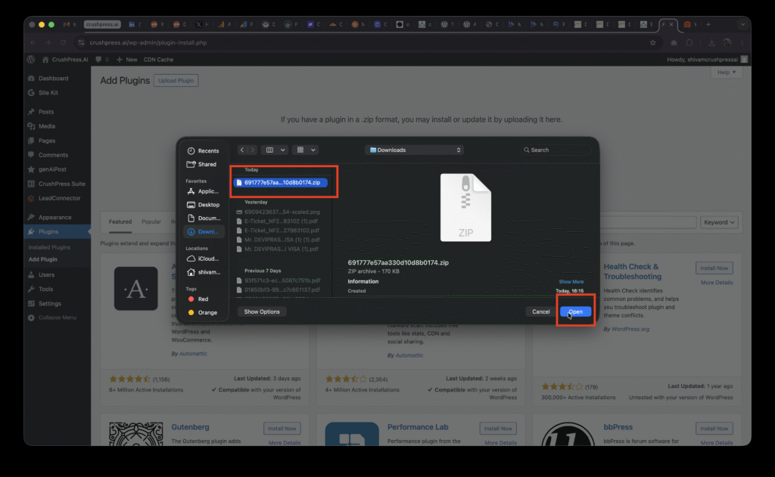Click the file dialog Search field
775x477 pixels.
(556, 150)
